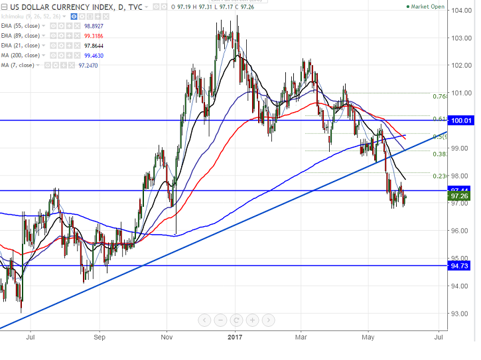The width and height of the screenshot is (481, 360).
Task: Remove EMA (89, close) indicator
Action: [x=77, y=36]
